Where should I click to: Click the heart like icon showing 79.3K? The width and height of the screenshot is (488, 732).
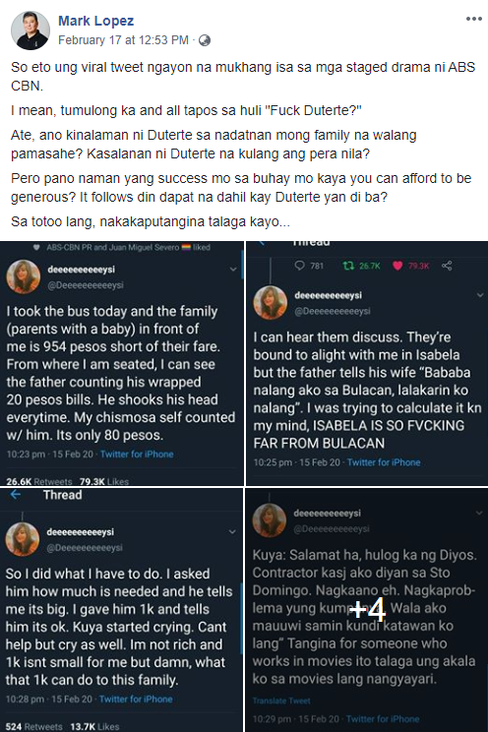point(397,266)
